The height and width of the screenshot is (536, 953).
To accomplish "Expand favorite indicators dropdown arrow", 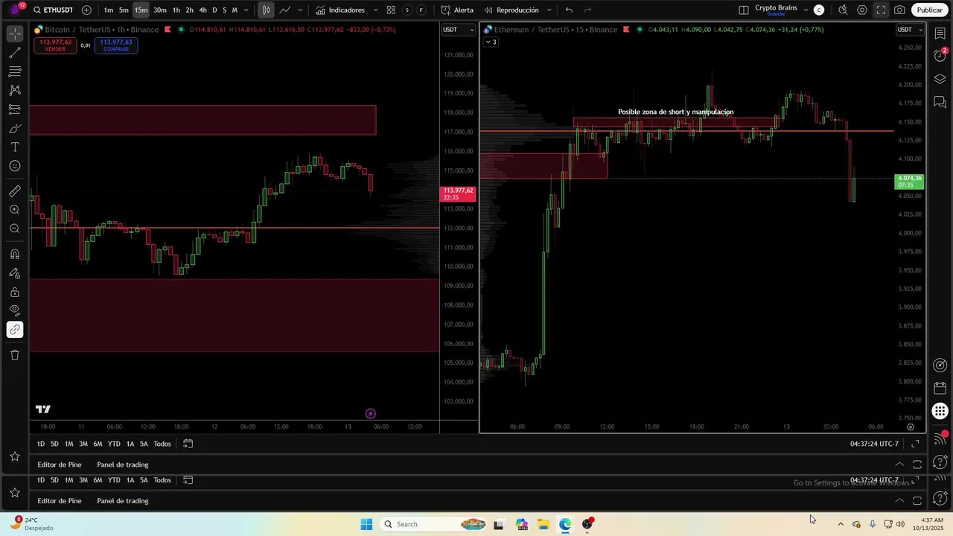I will [375, 10].
